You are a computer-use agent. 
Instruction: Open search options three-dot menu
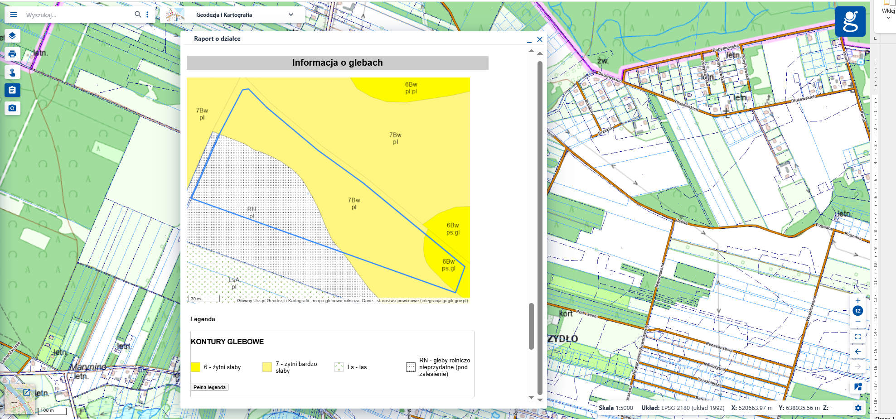(x=147, y=14)
